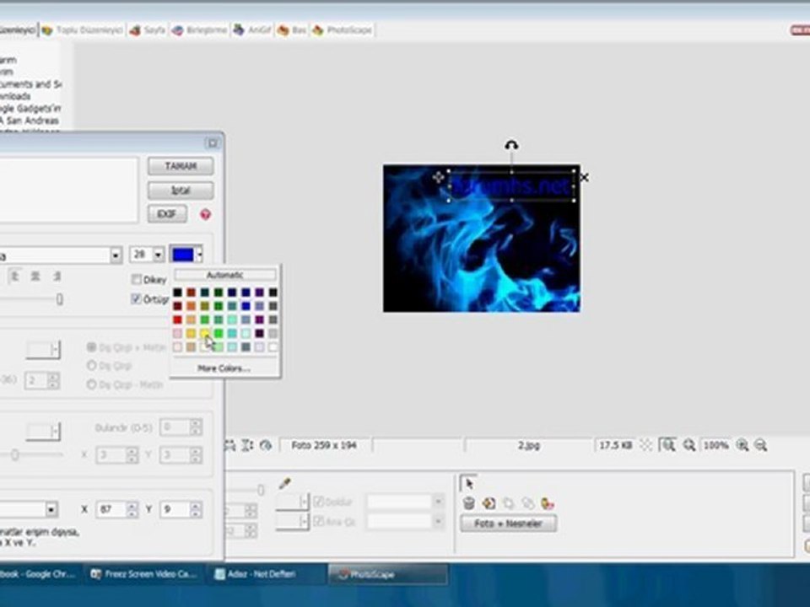Open the blue text color picker button

[186, 255]
